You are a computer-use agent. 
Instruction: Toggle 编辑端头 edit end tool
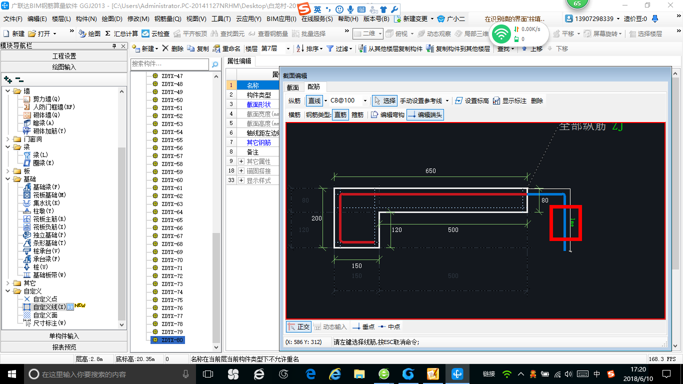[425, 115]
